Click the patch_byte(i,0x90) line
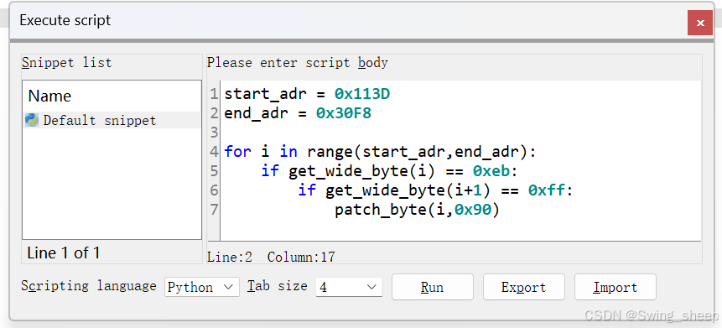722x328 pixels. tap(417, 210)
